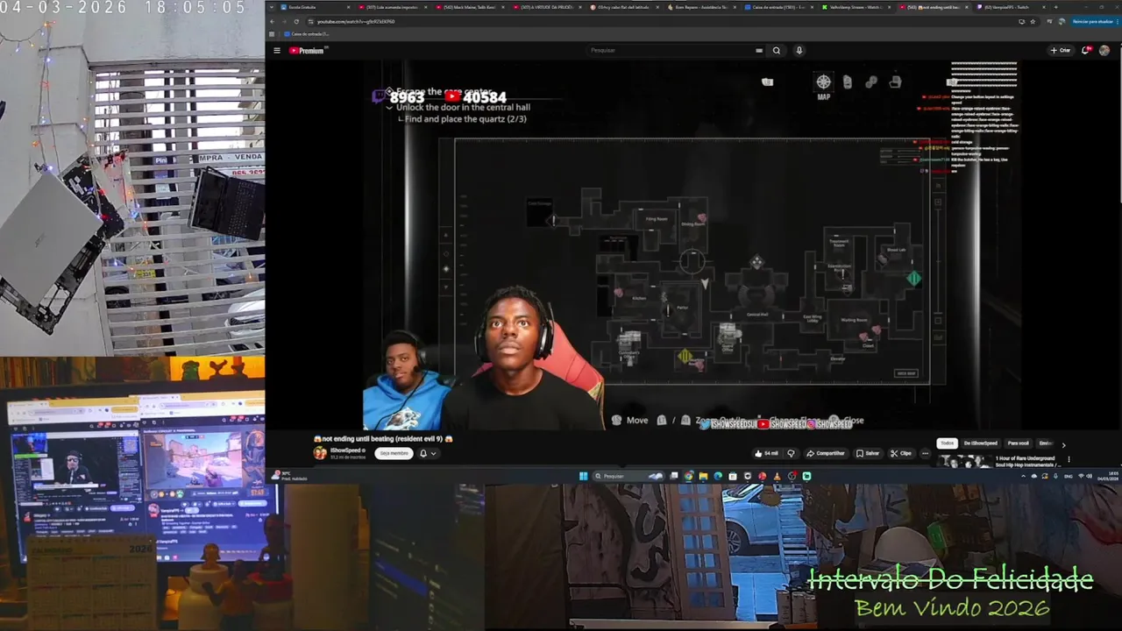Select the 'Para você' chip
The height and width of the screenshot is (631, 1122).
click(1018, 443)
